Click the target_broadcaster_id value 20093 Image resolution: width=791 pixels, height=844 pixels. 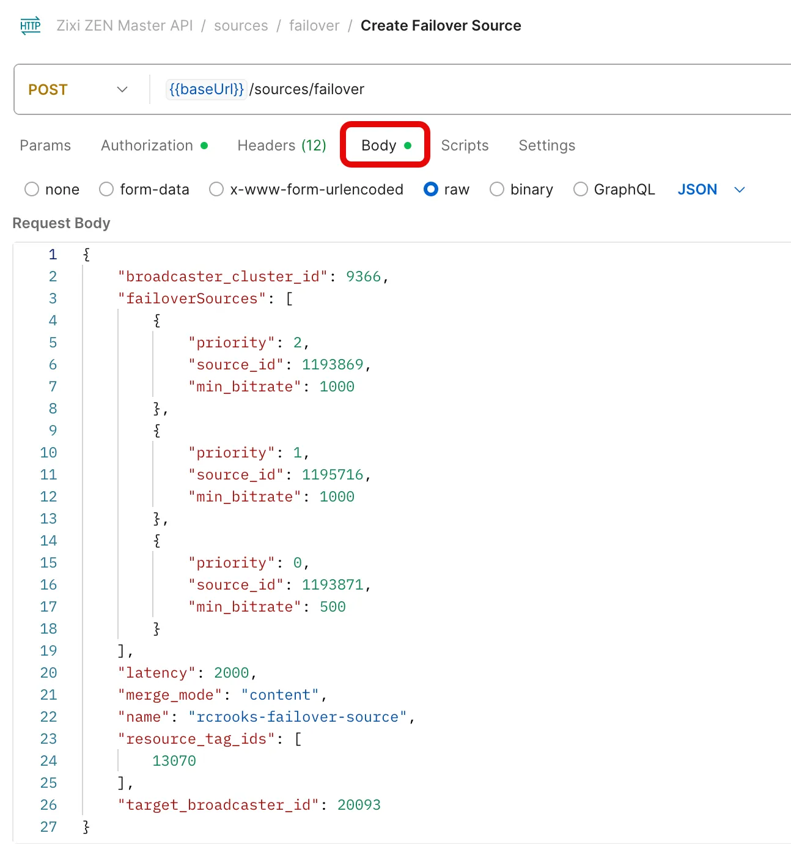[x=359, y=805]
